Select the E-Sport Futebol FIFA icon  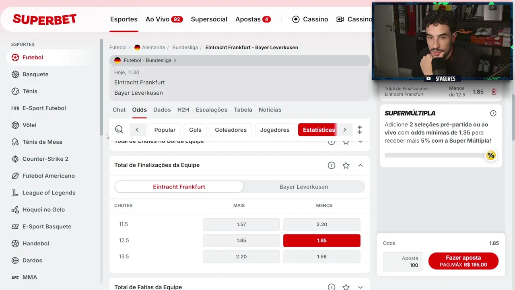(15, 108)
